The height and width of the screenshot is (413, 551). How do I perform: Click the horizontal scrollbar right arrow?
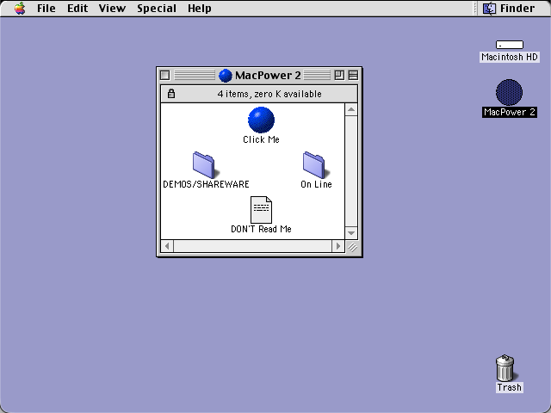pos(338,246)
